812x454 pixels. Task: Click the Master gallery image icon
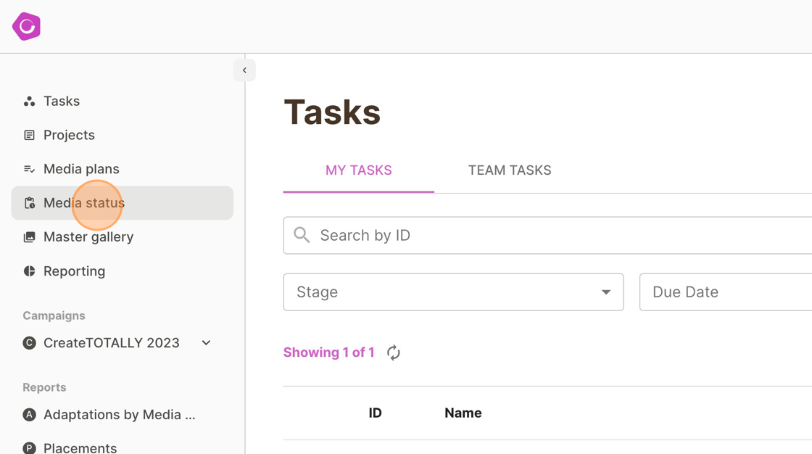(29, 237)
